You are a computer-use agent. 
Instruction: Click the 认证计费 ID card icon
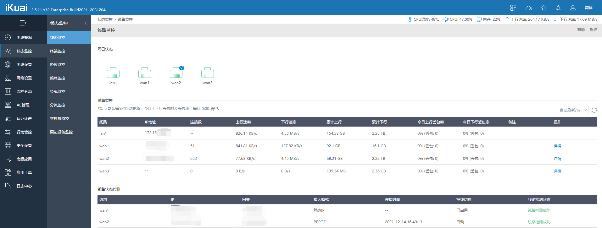pos(8,118)
